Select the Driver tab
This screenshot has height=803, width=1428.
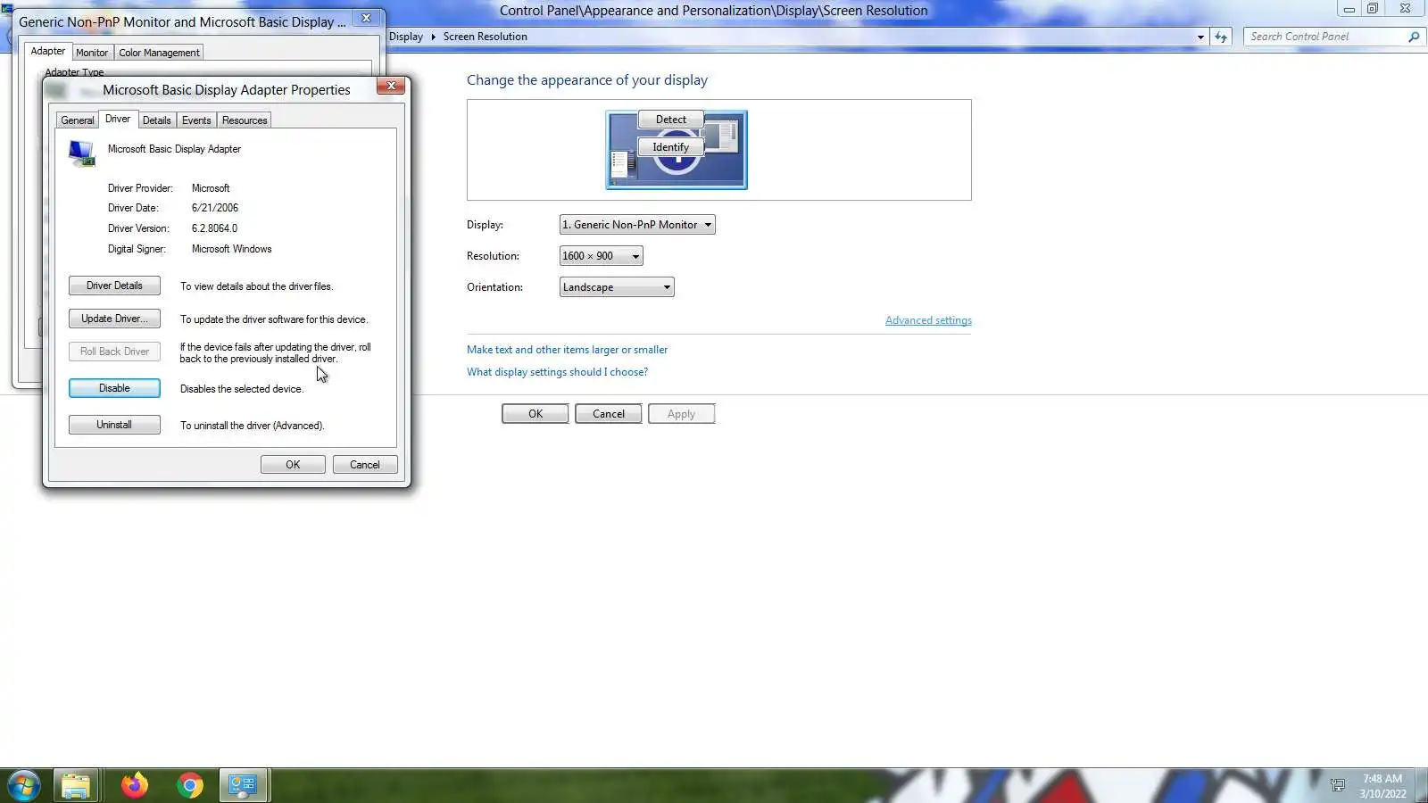tap(117, 119)
